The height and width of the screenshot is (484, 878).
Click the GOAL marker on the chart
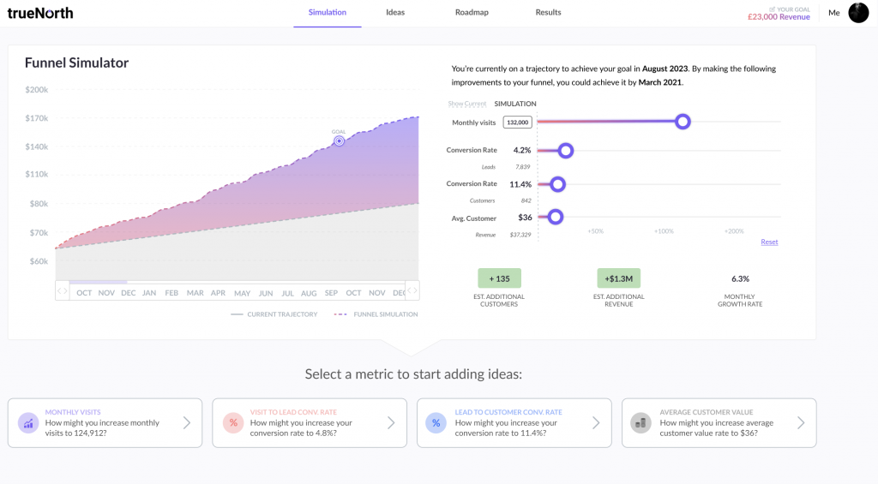click(340, 140)
